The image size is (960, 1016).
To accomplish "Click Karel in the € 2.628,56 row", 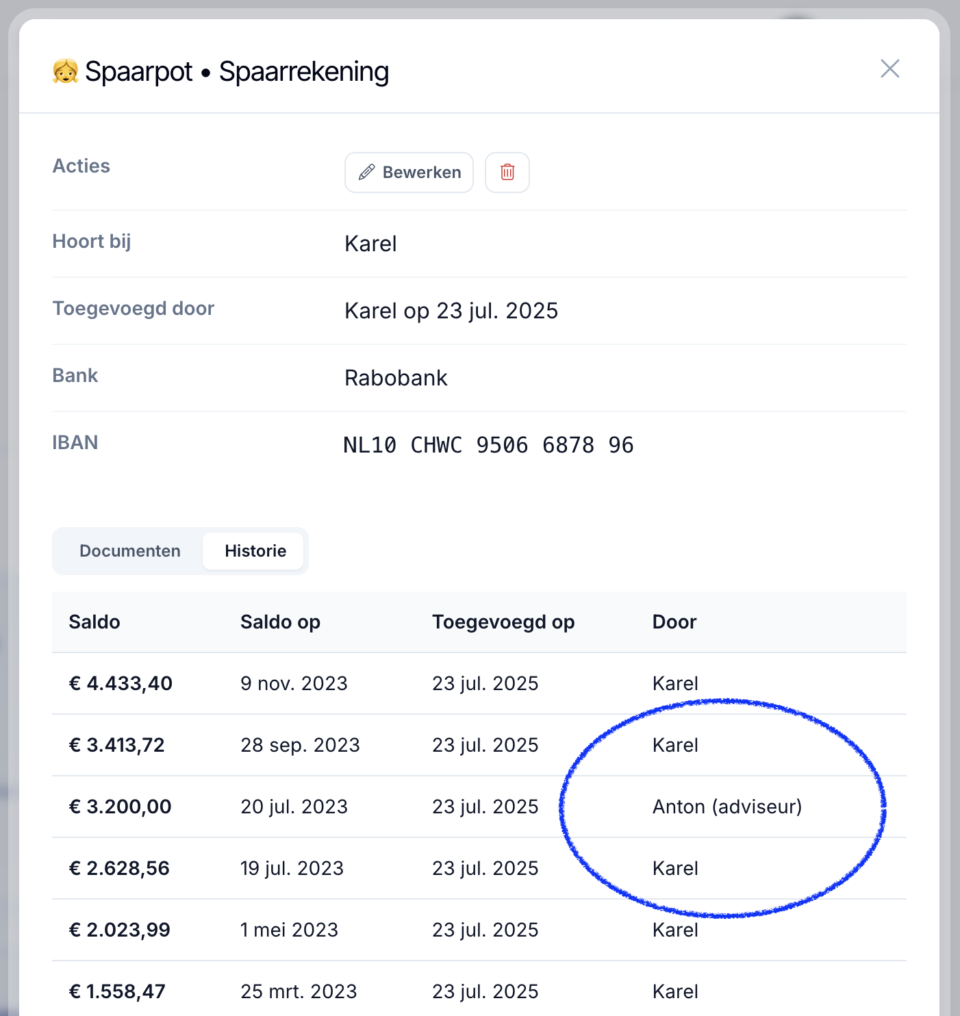I will point(675,868).
